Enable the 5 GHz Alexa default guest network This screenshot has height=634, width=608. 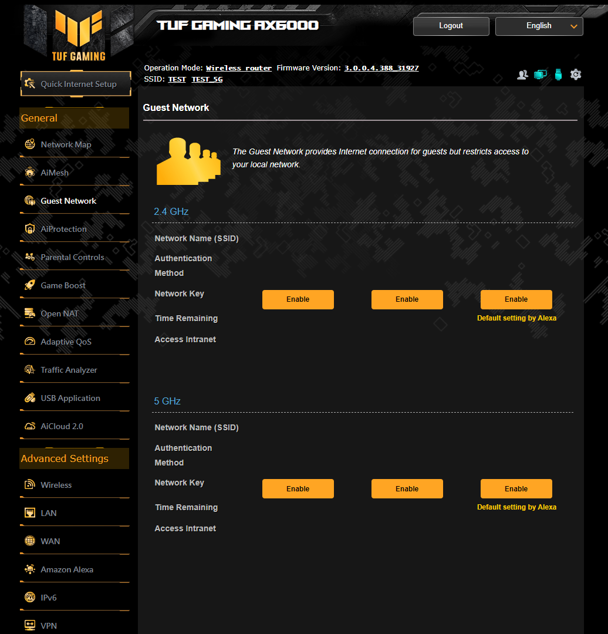[516, 488]
